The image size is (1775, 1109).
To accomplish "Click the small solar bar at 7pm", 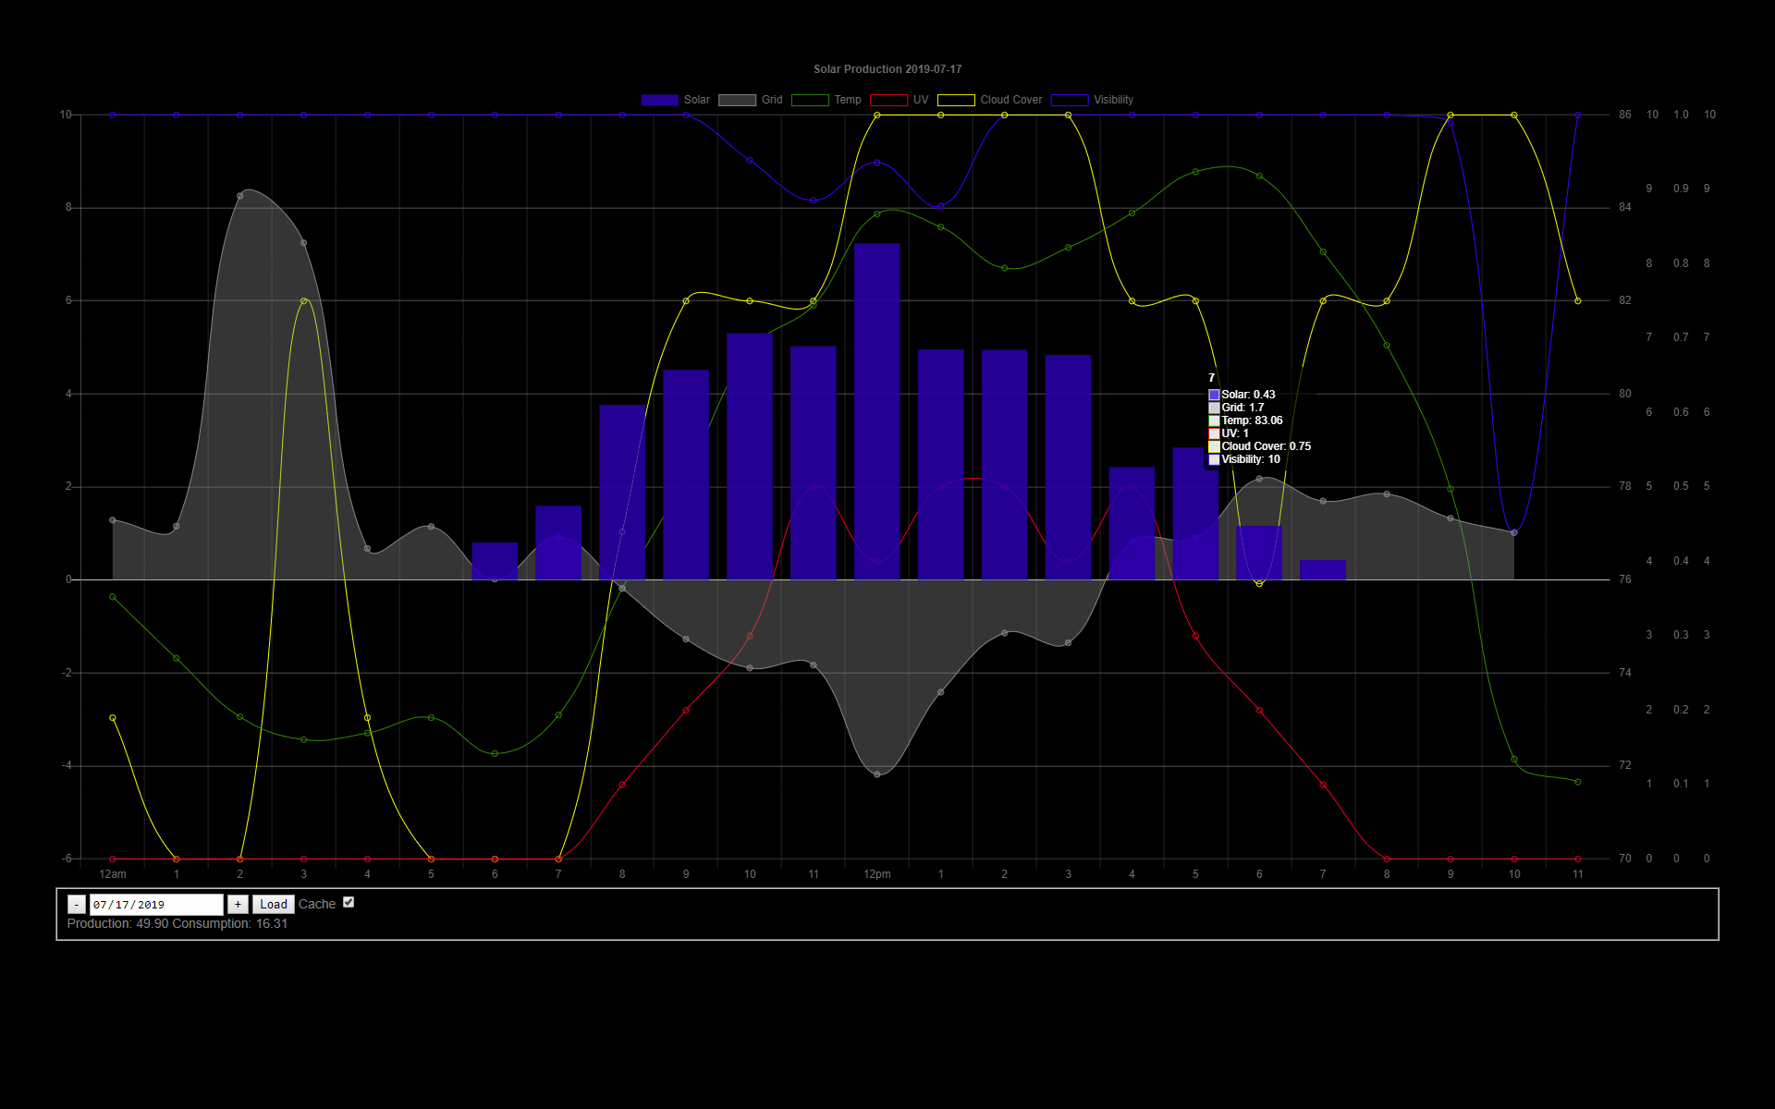I will pos(1322,570).
